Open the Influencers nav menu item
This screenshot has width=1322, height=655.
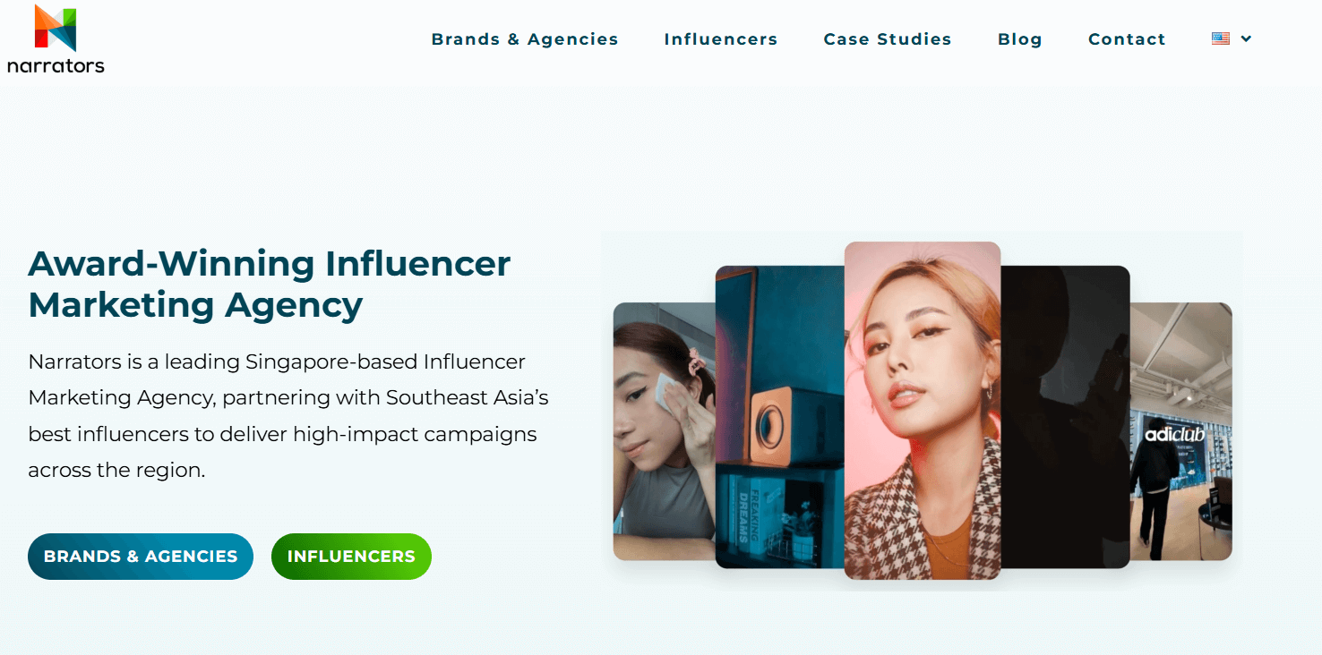[721, 39]
